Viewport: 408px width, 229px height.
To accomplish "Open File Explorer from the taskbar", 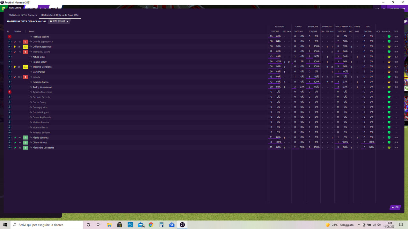I will tap(109, 225).
